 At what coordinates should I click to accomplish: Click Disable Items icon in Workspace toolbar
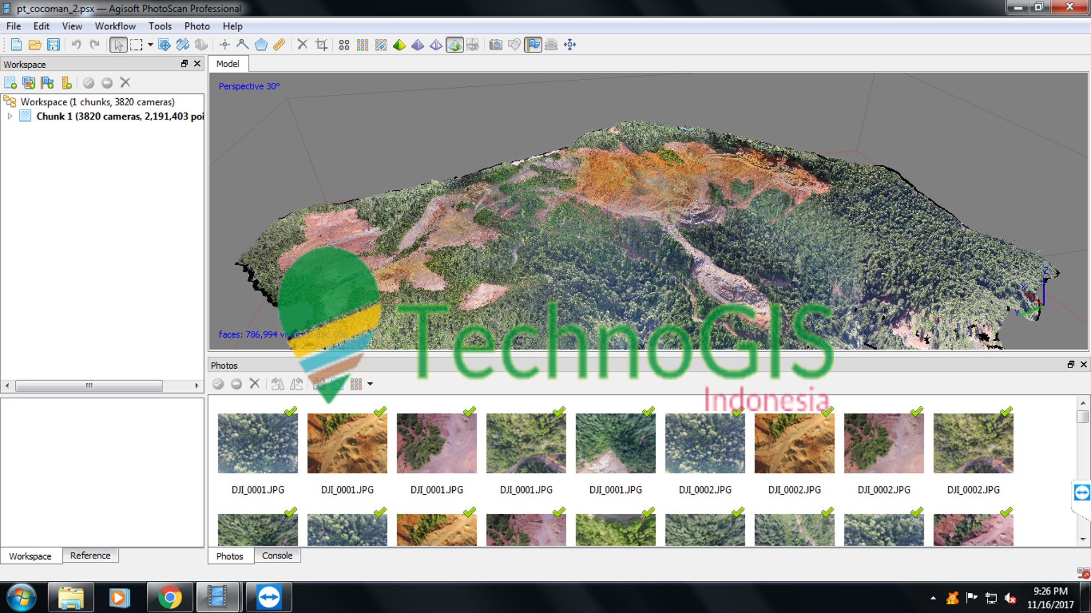(x=107, y=83)
